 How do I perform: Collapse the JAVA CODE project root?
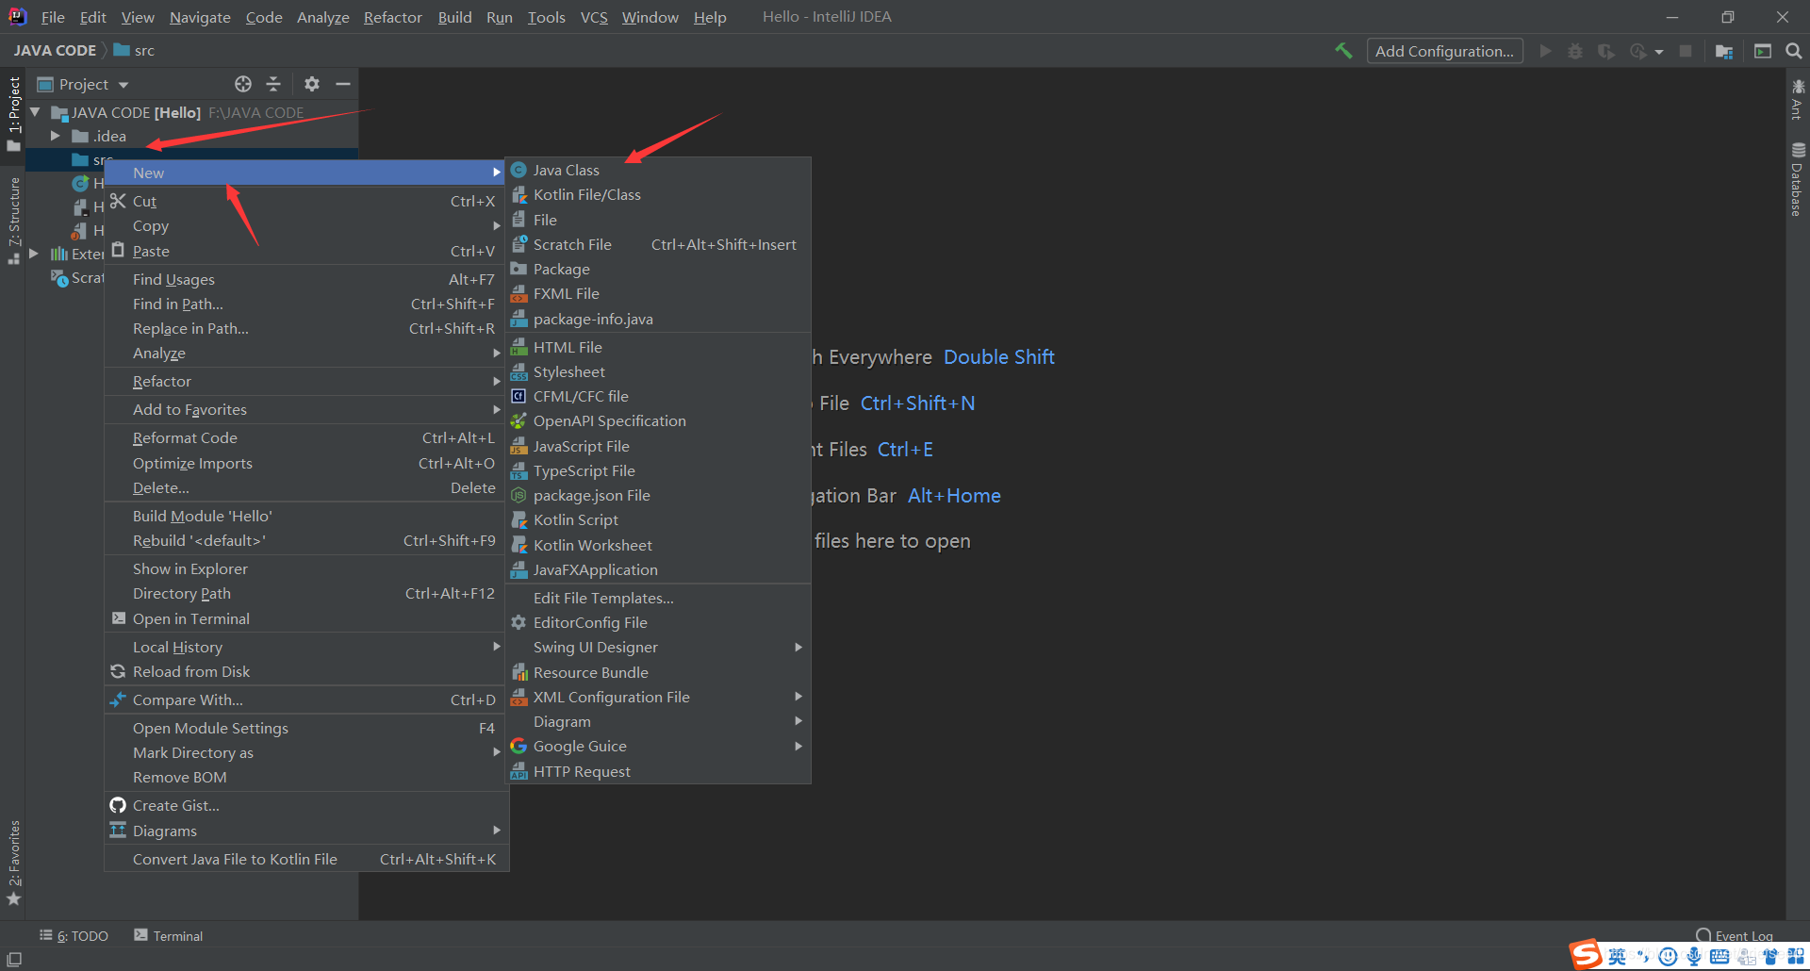click(35, 112)
